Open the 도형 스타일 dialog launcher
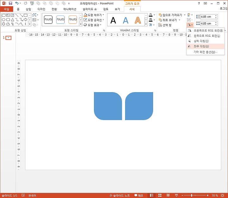Screen dimensions: 228x198 tap(104, 30)
